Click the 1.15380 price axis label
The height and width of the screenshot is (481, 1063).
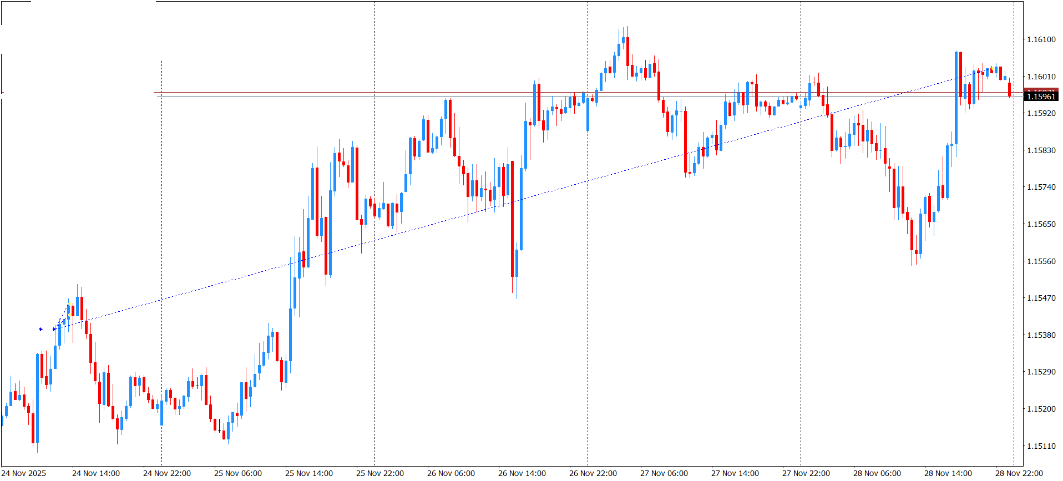pyautogui.click(x=1041, y=335)
